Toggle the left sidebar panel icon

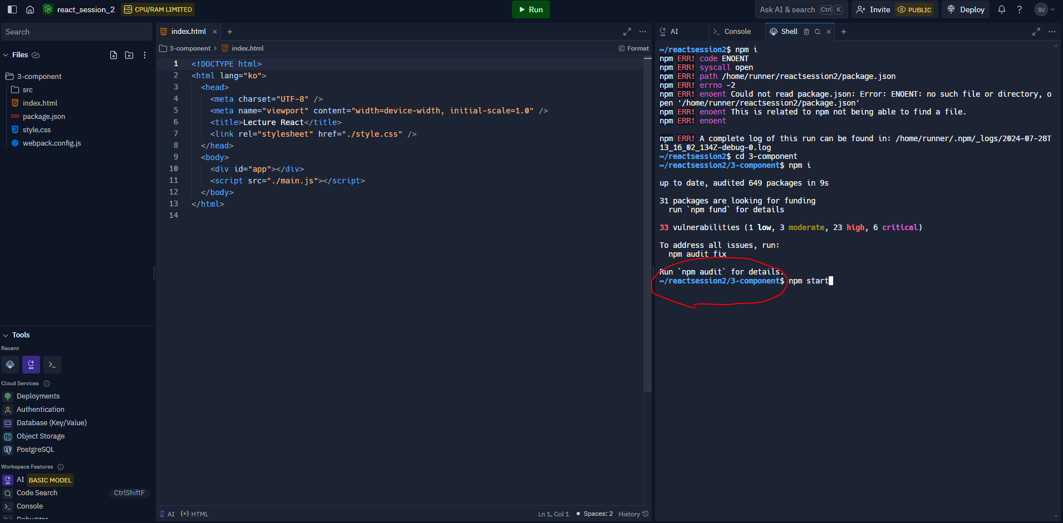coord(12,9)
